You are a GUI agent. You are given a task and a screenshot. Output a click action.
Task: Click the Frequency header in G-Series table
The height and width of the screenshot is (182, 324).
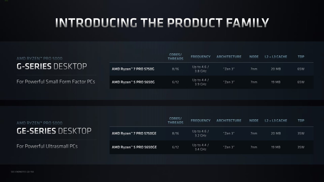pos(200,57)
